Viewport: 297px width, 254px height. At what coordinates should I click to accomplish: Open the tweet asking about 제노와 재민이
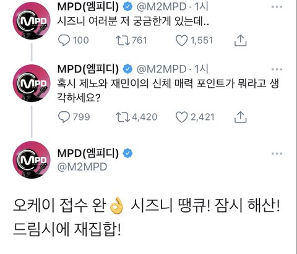point(168,91)
